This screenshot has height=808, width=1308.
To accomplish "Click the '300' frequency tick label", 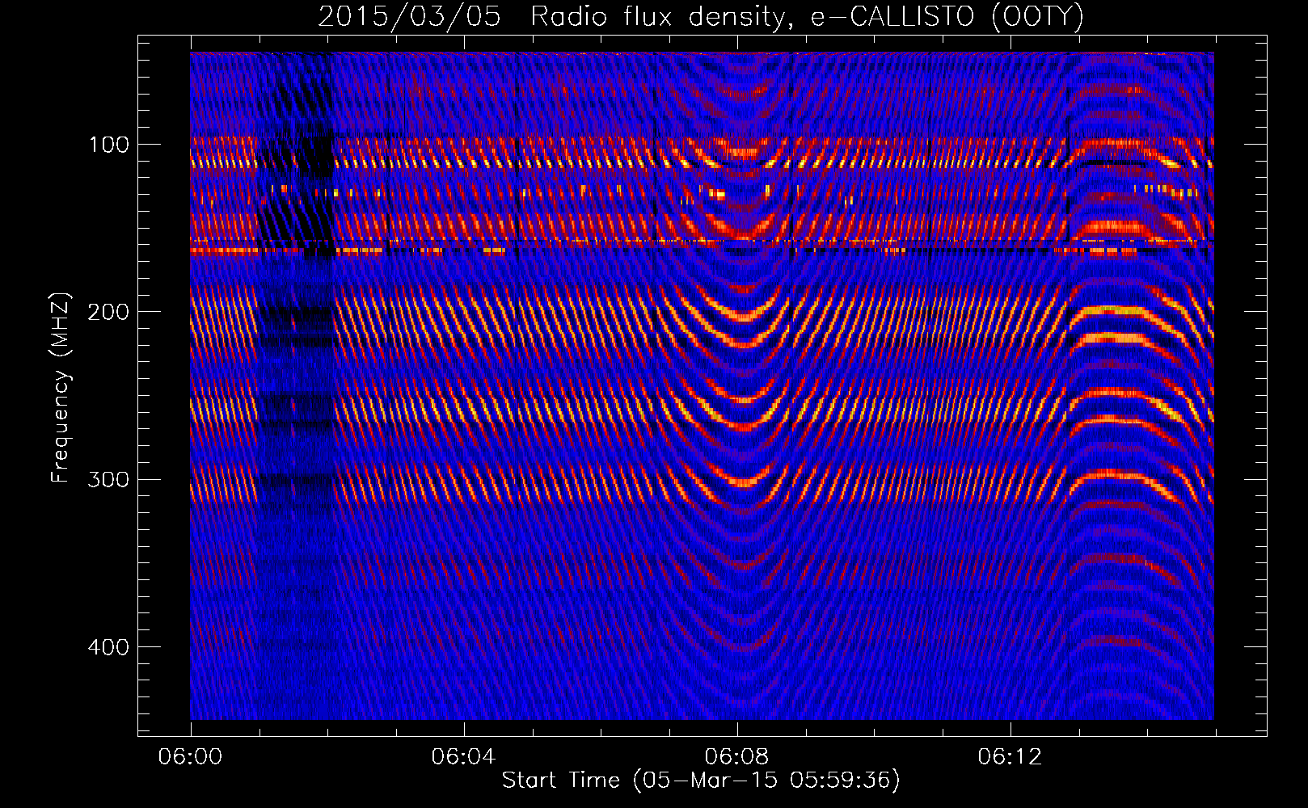I will [x=108, y=480].
